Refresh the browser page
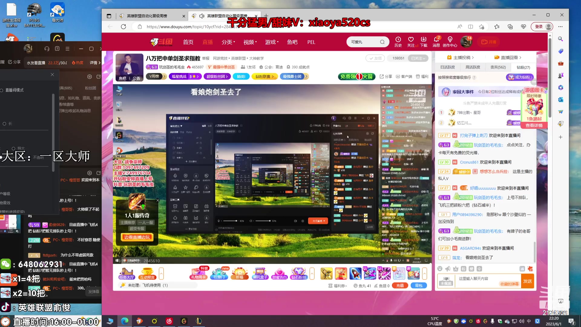This screenshot has width=581, height=327. coord(123,27)
